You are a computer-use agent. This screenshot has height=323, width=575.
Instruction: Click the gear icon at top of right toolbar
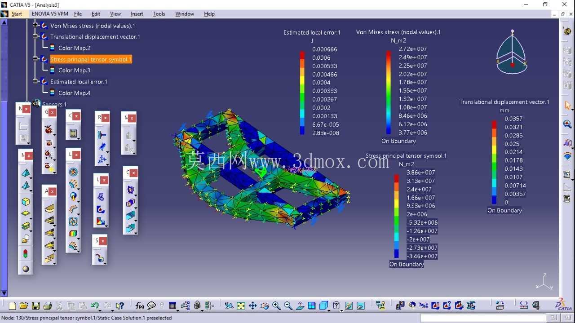(x=567, y=31)
